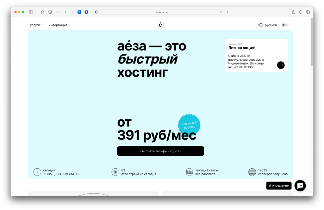Open a new tab with plus
324x210 pixels.
[227, 12]
